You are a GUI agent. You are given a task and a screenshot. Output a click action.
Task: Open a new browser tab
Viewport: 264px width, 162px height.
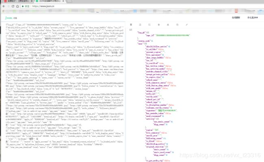pyautogui.click(x=69, y=1)
